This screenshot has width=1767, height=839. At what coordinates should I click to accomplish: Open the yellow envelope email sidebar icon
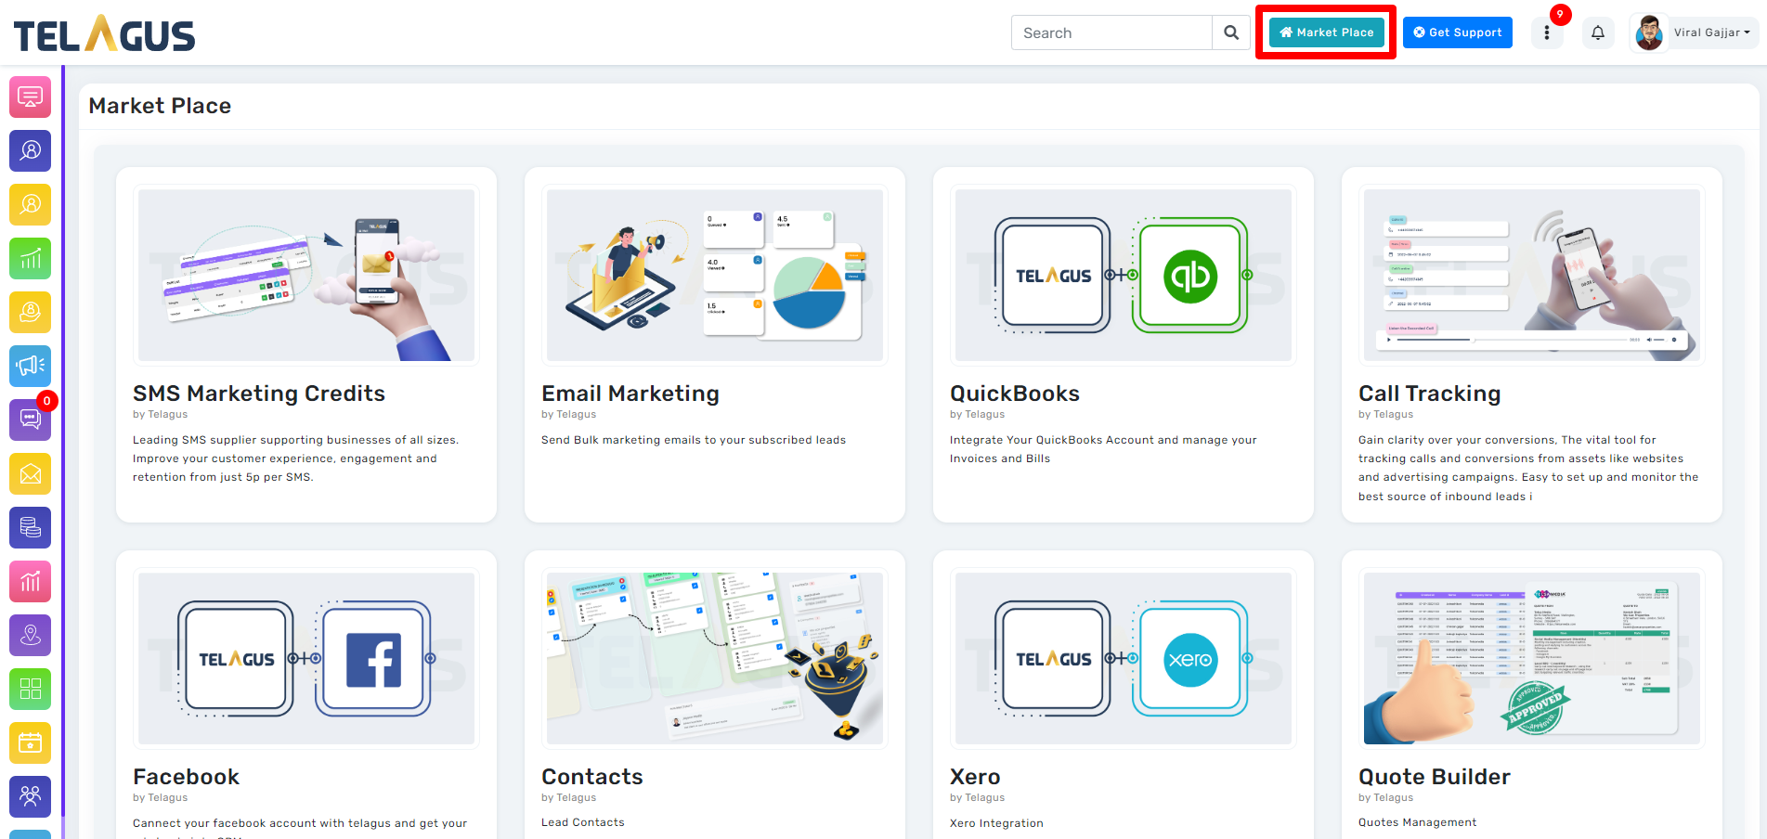click(x=30, y=473)
